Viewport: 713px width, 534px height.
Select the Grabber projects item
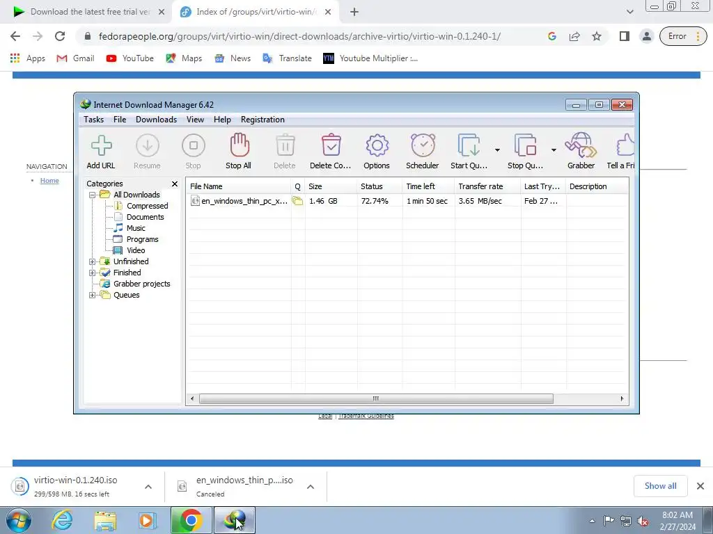[141, 284]
